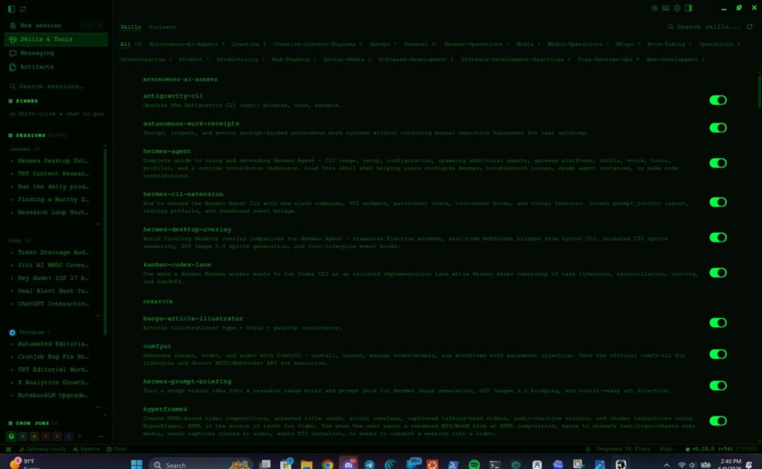Click Gateway ready status in bottom bar
Image resolution: width=762 pixels, height=469 pixels.
[x=43, y=449]
